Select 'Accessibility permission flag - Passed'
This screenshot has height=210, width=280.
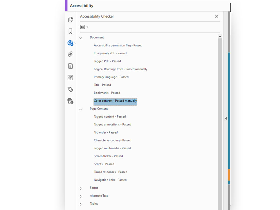[118, 45]
